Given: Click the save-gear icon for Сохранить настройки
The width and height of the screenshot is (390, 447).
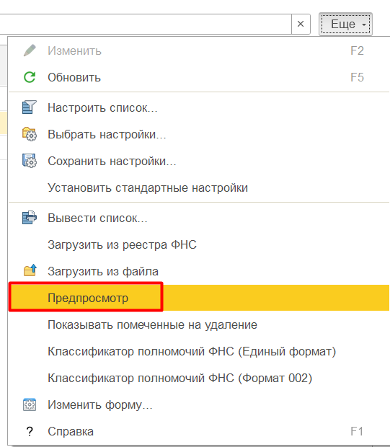Looking at the screenshot, I should [30, 161].
